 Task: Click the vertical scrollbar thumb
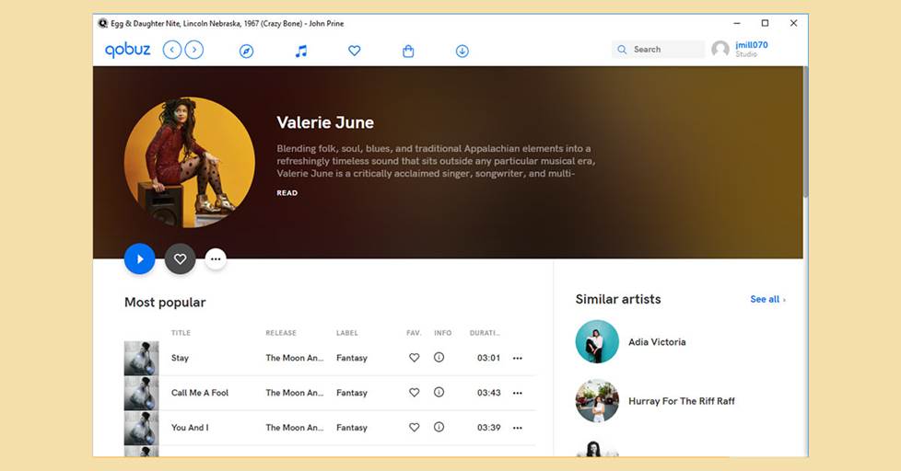(x=805, y=132)
